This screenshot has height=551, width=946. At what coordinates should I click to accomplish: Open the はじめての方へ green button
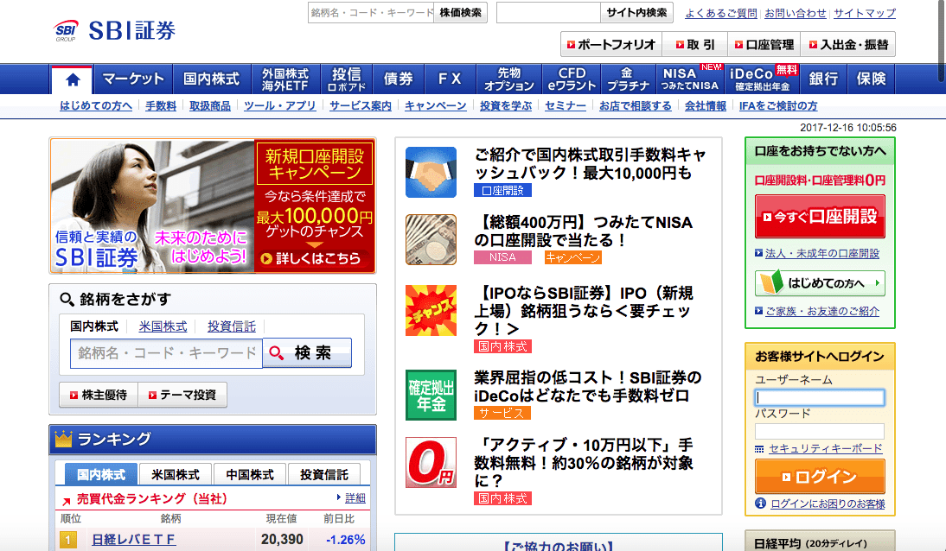(x=819, y=283)
